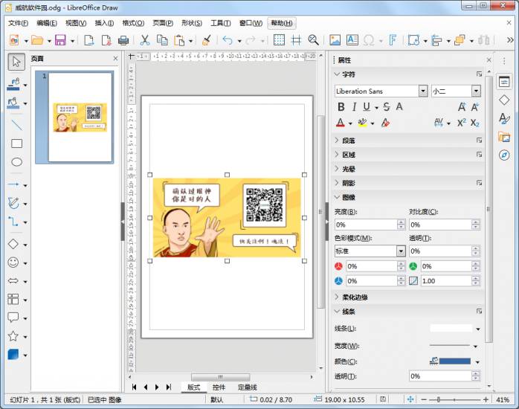The image size is (519, 409).
Task: Toggle grid display in the toolbar
Action: [x=279, y=40]
